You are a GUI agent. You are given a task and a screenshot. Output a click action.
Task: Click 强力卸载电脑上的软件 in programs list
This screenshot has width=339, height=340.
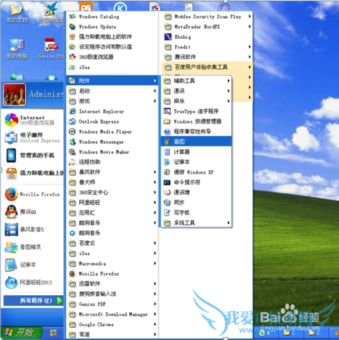pyautogui.click(x=113, y=37)
